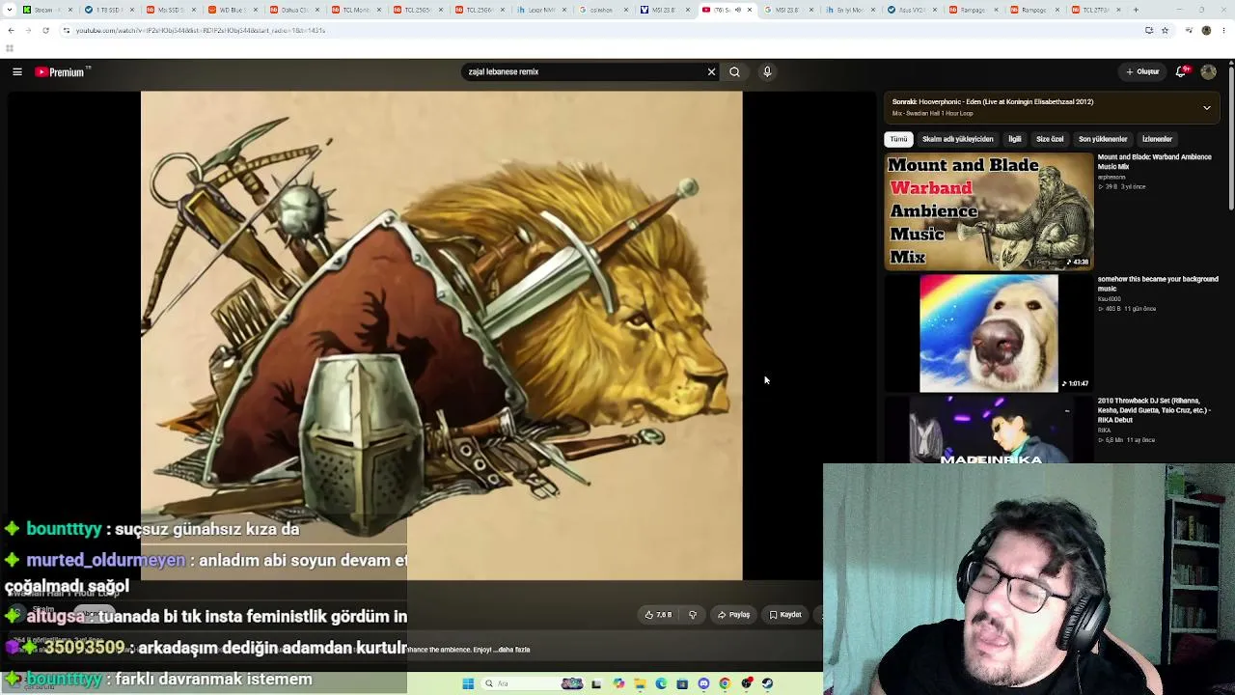The height and width of the screenshot is (695, 1235).
Task: Open File Explorer from the taskbar
Action: 640,683
